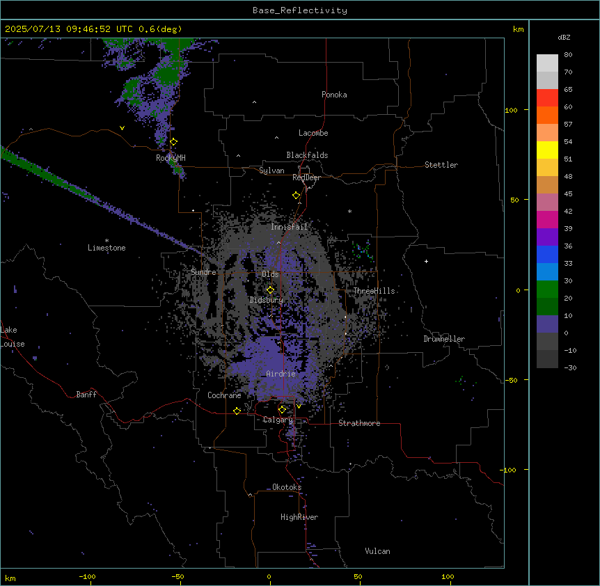Select the HighRiver label
Image resolution: width=600 pixels, height=586 pixels.
pos(299,517)
